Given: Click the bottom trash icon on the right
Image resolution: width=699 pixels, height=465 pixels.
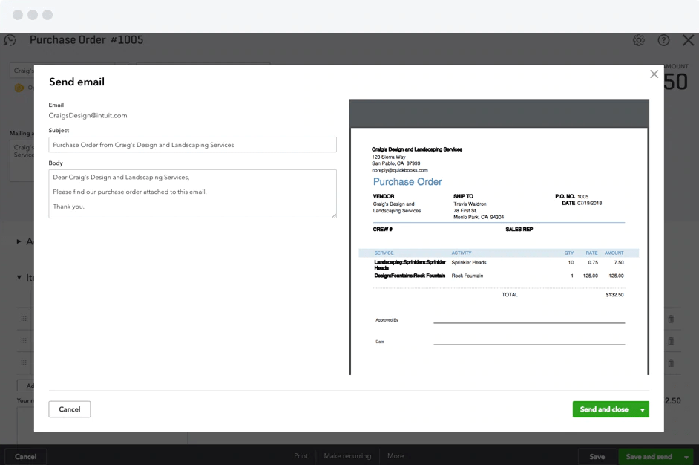Looking at the screenshot, I should (671, 363).
